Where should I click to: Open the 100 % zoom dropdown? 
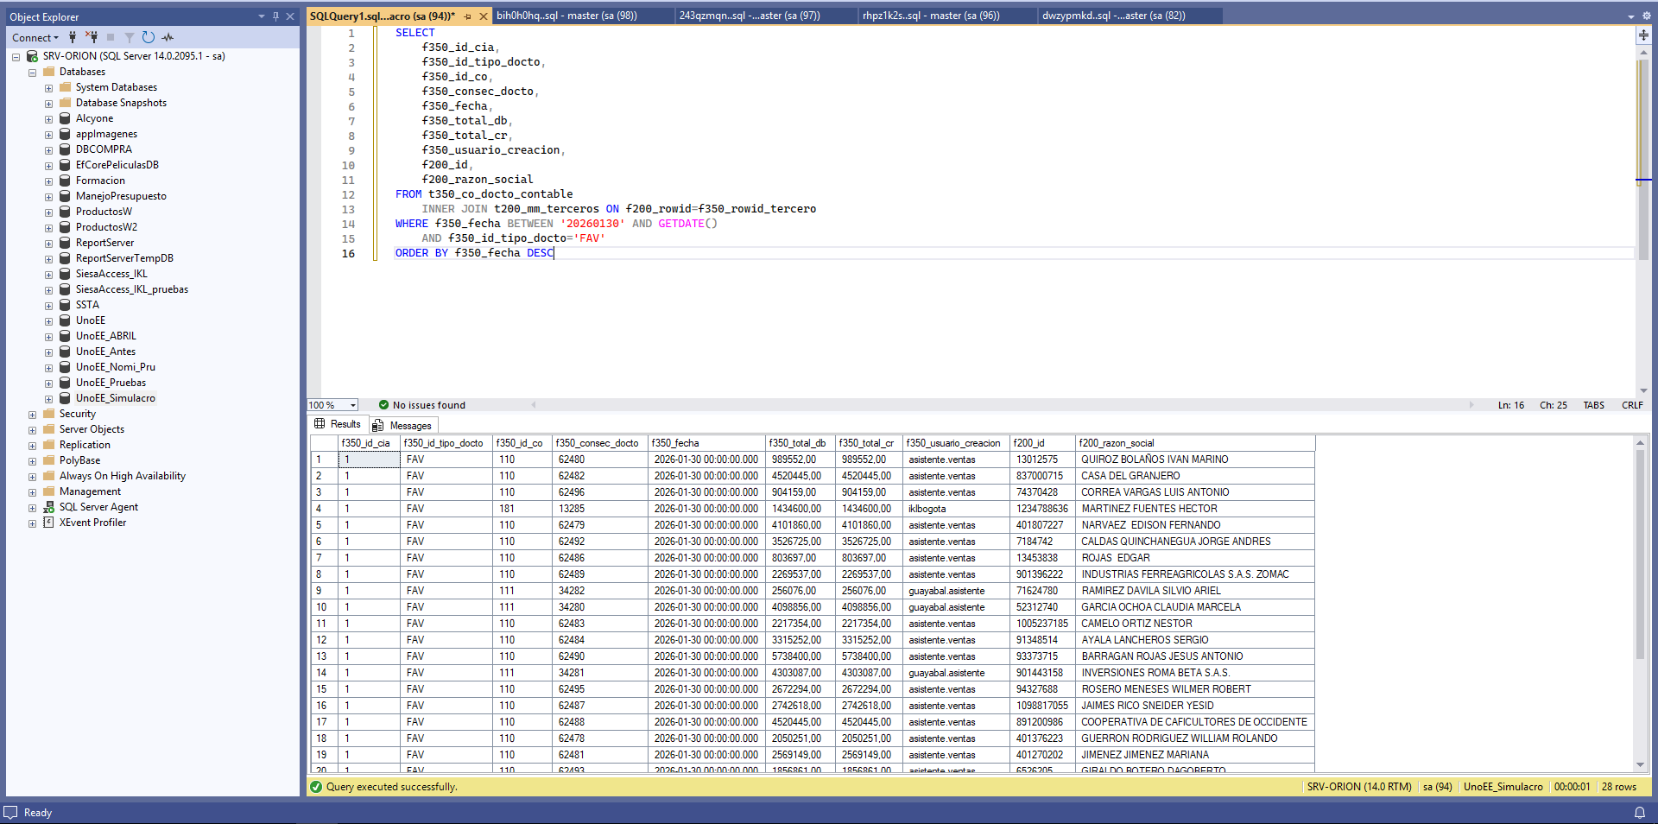point(352,405)
